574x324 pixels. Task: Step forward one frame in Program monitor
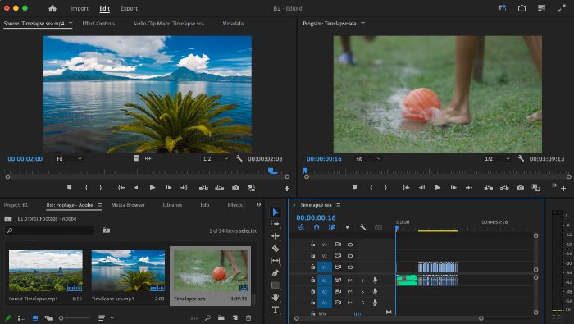coord(453,188)
